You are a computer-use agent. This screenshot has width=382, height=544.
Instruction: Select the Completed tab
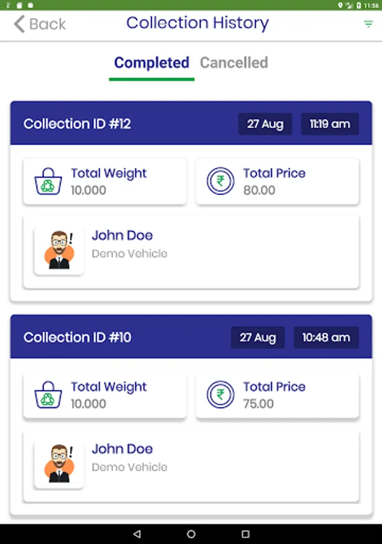point(151,63)
